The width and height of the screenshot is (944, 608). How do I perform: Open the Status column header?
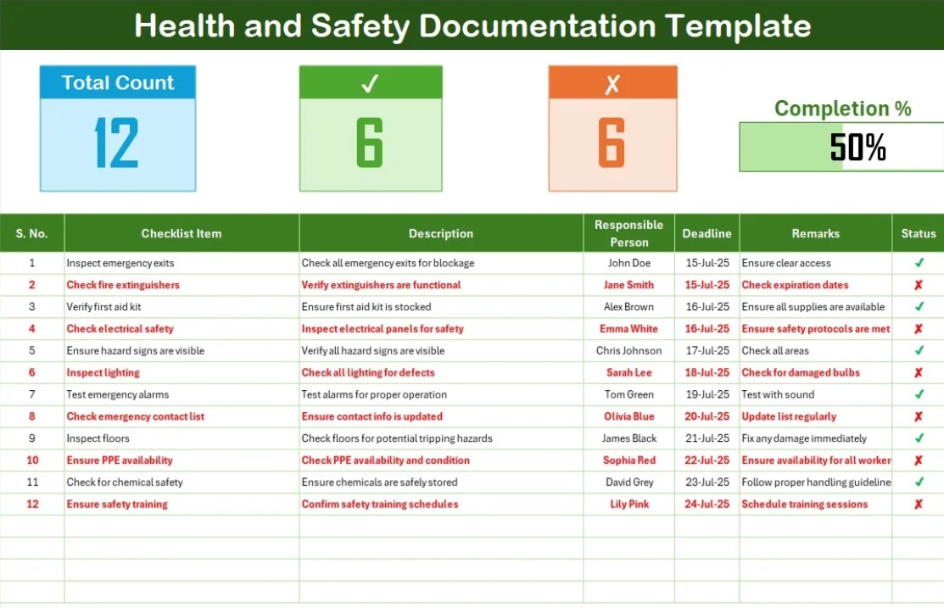[918, 233]
